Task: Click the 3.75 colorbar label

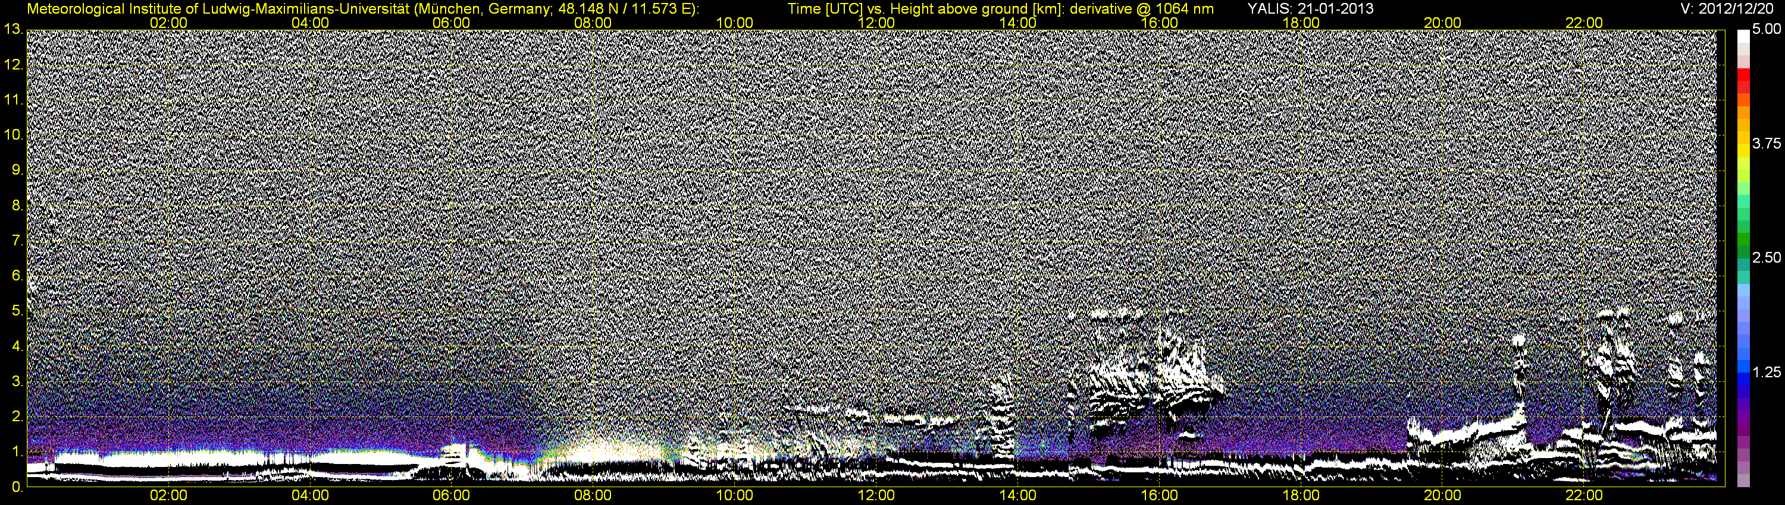Action: pyautogui.click(x=1767, y=143)
